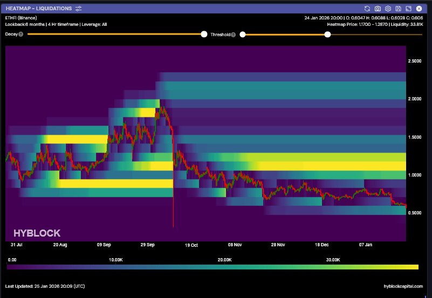Click the Heatmap Price liquidity readout
Screen dimensions: 432x298
(x=375, y=24)
